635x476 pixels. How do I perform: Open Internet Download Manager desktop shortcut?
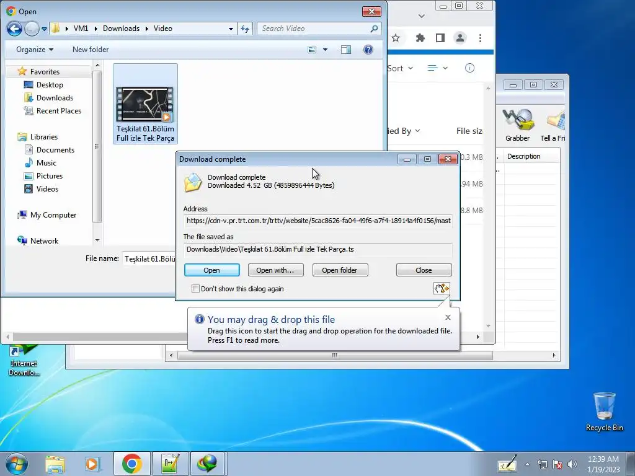pyautogui.click(x=24, y=359)
